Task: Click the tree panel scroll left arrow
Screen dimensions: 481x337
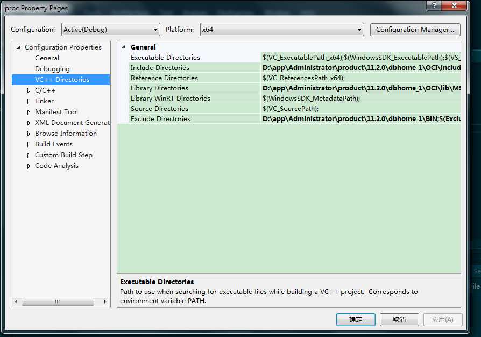Action: pos(16,301)
